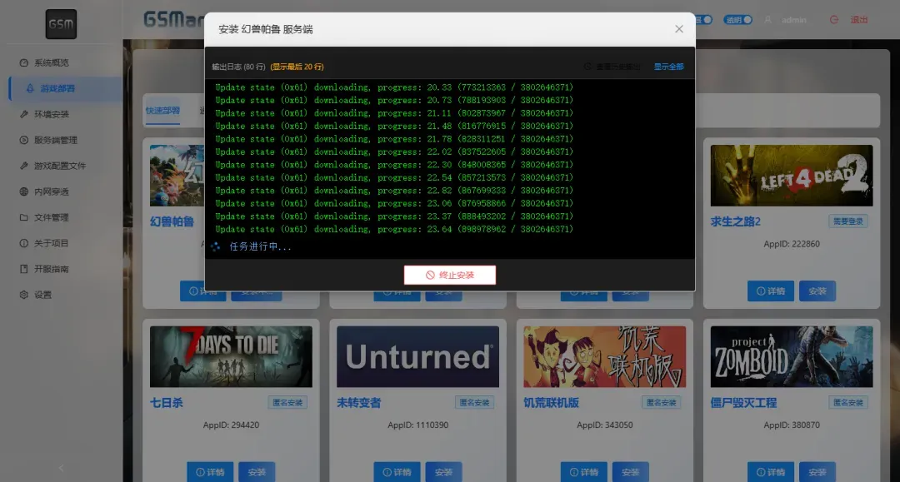Click the AppID: 380870 text

tap(792, 425)
